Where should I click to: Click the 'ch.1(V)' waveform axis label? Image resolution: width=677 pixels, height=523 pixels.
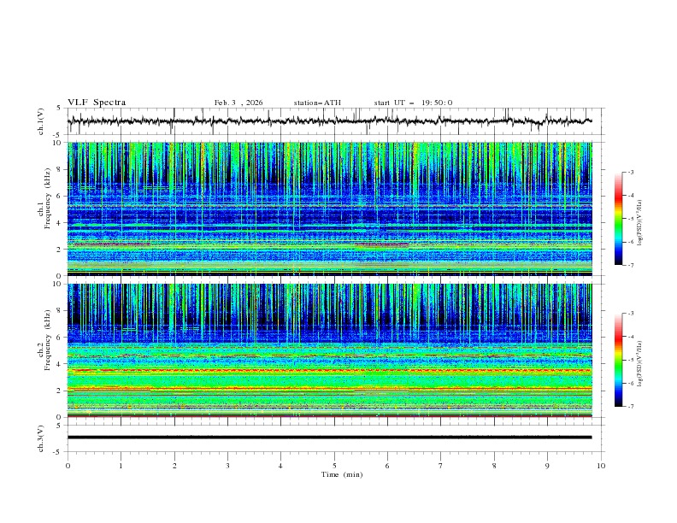point(41,121)
